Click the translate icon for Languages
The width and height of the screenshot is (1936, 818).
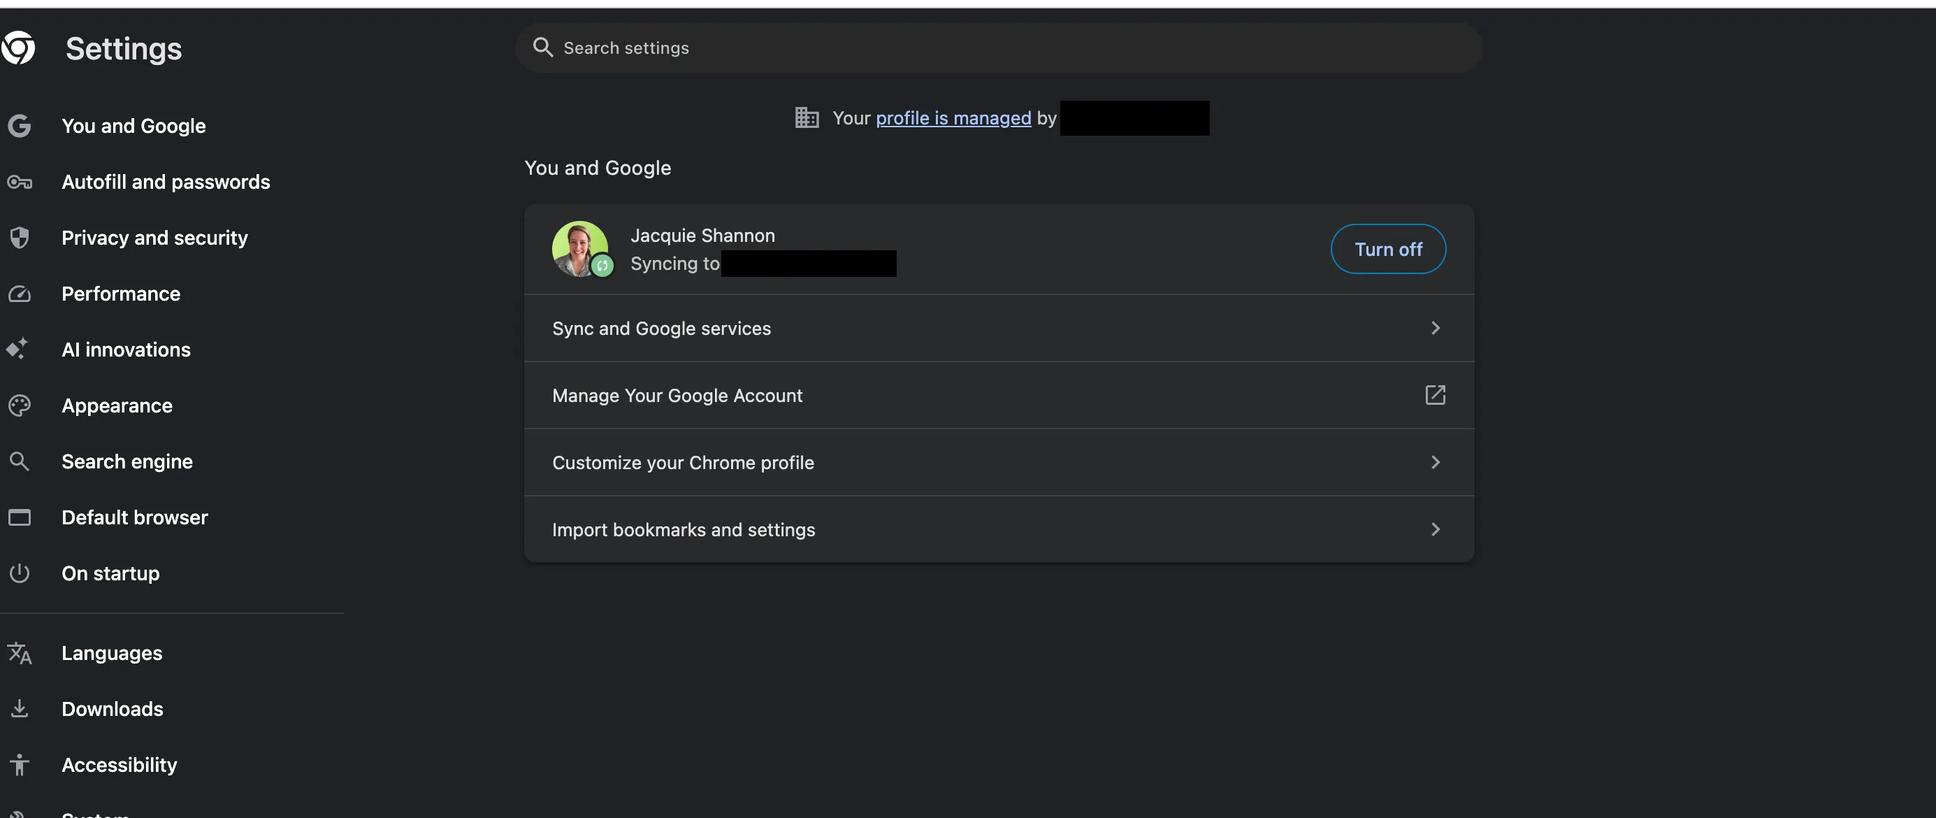[20, 652]
